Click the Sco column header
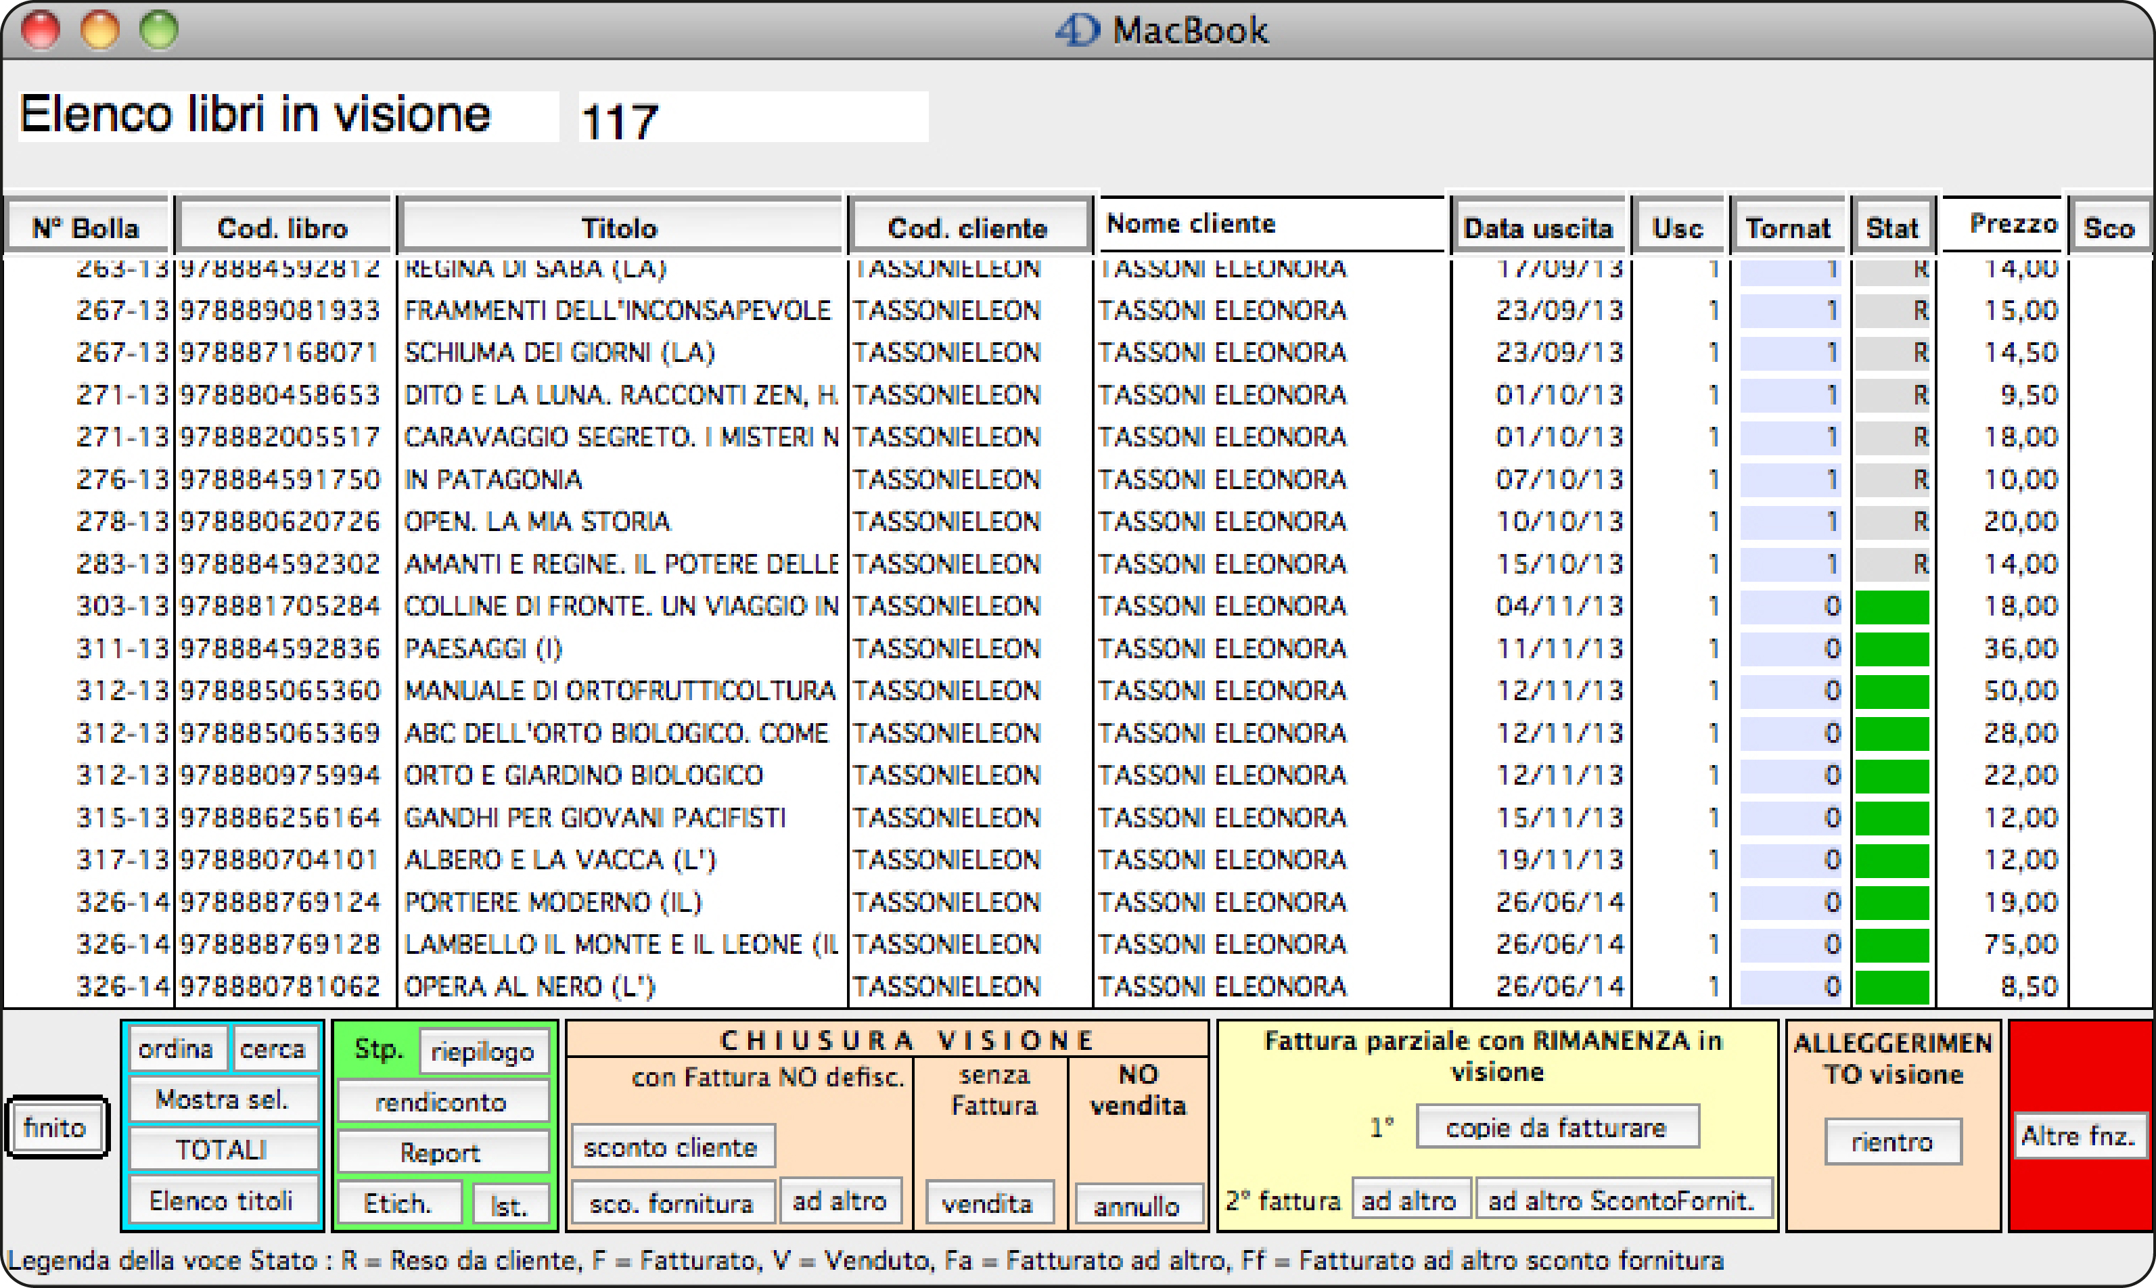 click(x=2110, y=227)
